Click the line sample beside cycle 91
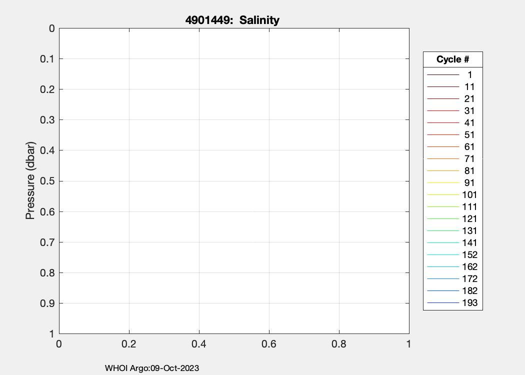 [x=443, y=183]
